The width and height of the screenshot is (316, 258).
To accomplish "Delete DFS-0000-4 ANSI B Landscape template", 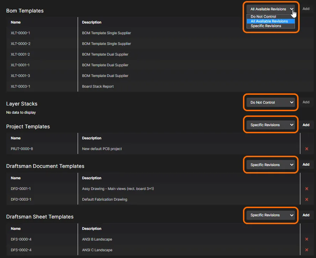I will pos(307,239).
